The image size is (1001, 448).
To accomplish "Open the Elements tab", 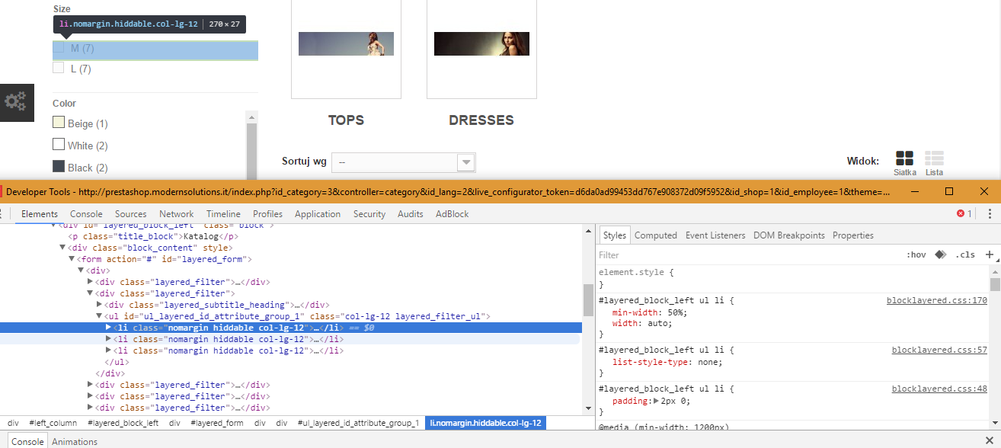I will (x=40, y=214).
